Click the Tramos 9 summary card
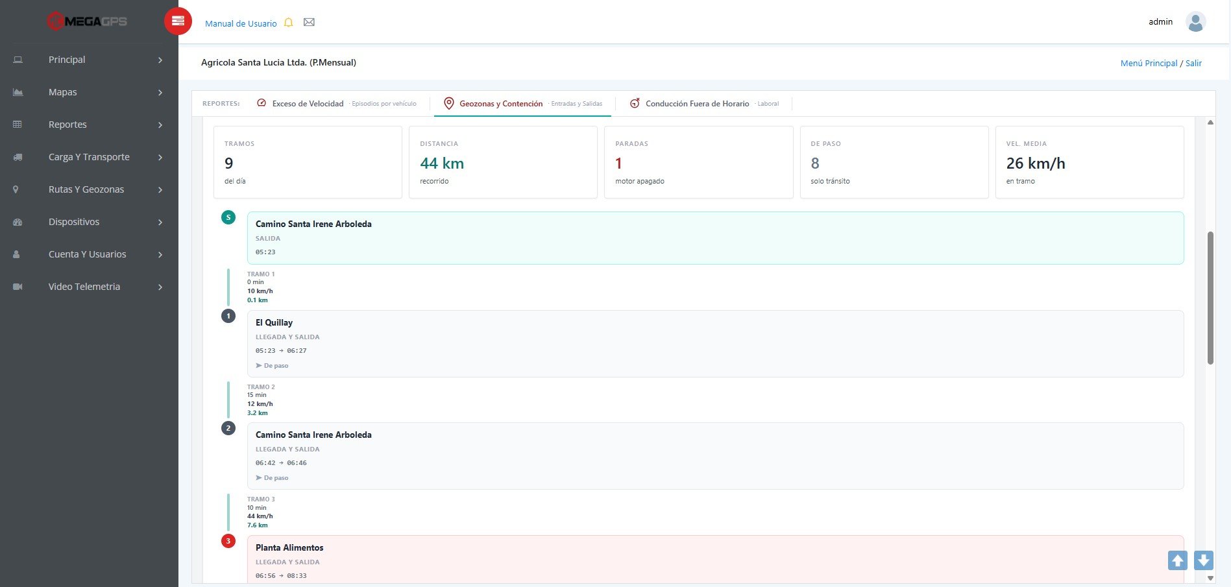 pyautogui.click(x=308, y=162)
